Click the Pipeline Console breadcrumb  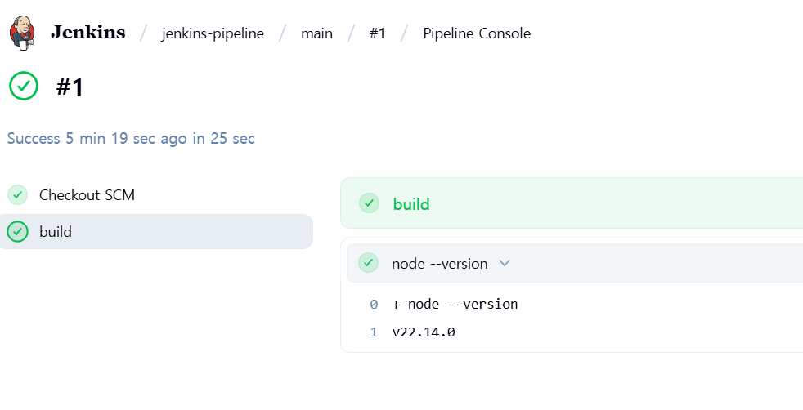pyautogui.click(x=477, y=33)
